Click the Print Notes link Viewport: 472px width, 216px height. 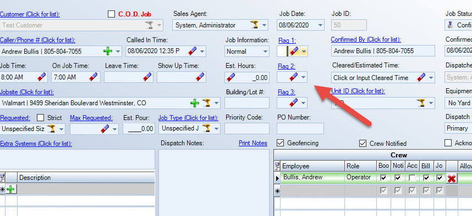(x=253, y=143)
